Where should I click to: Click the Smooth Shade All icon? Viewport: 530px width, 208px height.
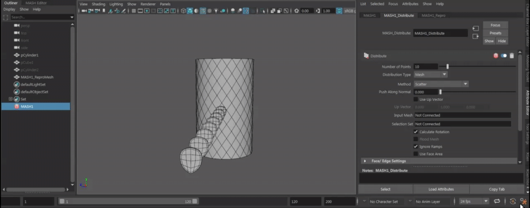tap(190, 11)
